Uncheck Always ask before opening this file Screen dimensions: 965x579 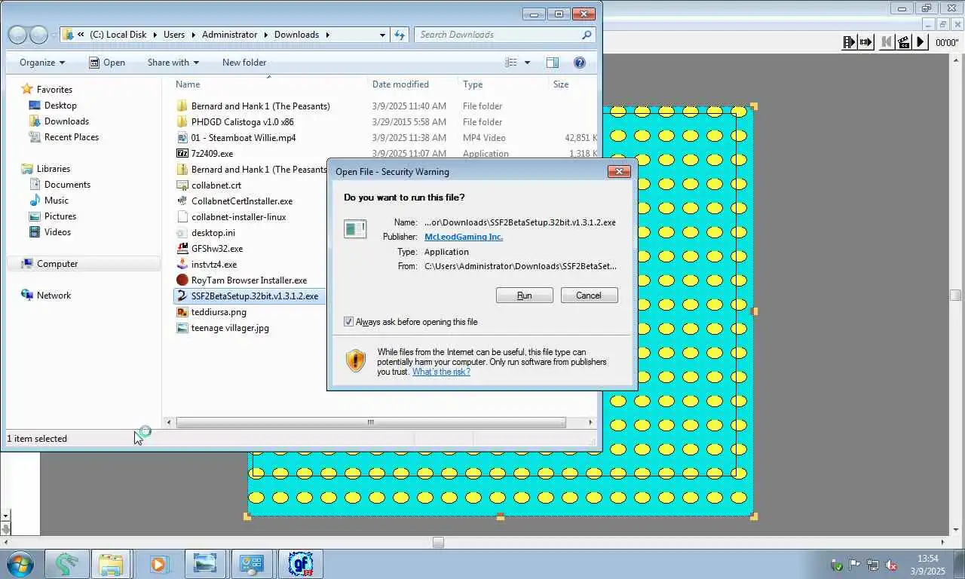click(348, 322)
